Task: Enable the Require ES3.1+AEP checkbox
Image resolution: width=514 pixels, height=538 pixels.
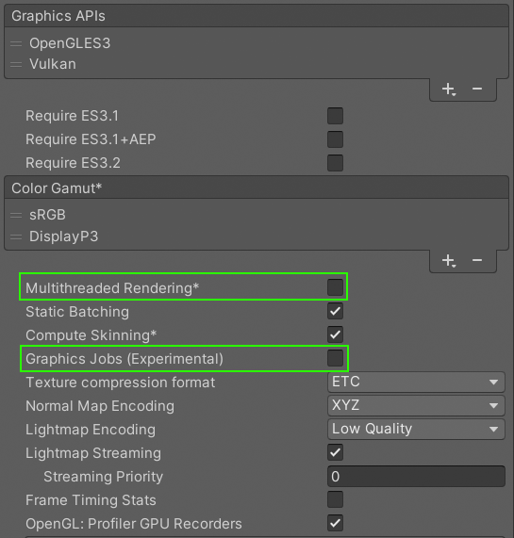Action: click(335, 139)
